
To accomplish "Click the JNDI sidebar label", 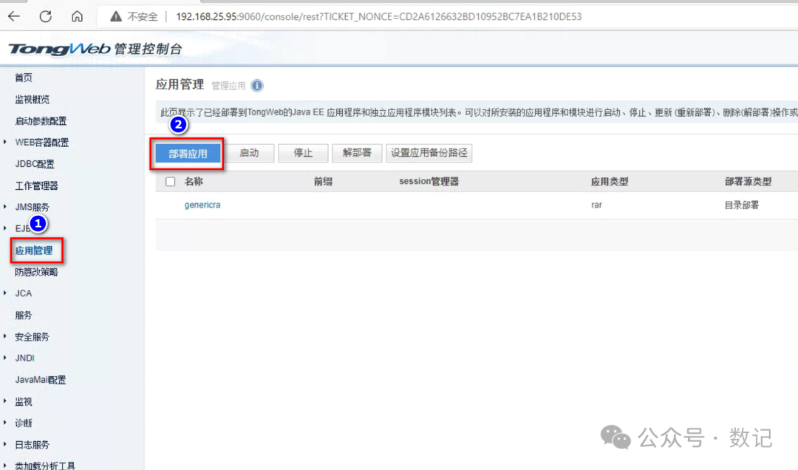I will click(x=24, y=358).
